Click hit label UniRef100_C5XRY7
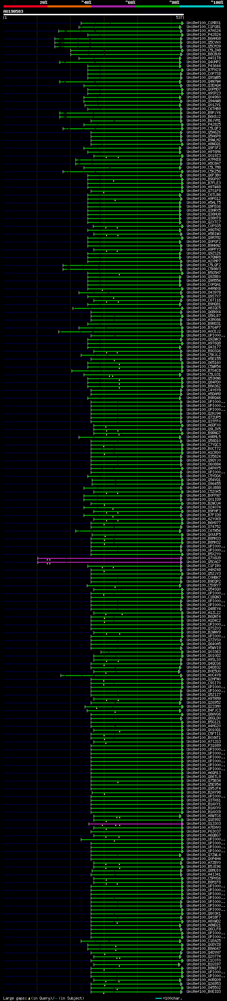The image size is (227, 1001). [203, 585]
